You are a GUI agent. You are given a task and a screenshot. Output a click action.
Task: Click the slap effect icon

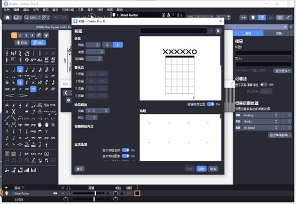pos(27,125)
